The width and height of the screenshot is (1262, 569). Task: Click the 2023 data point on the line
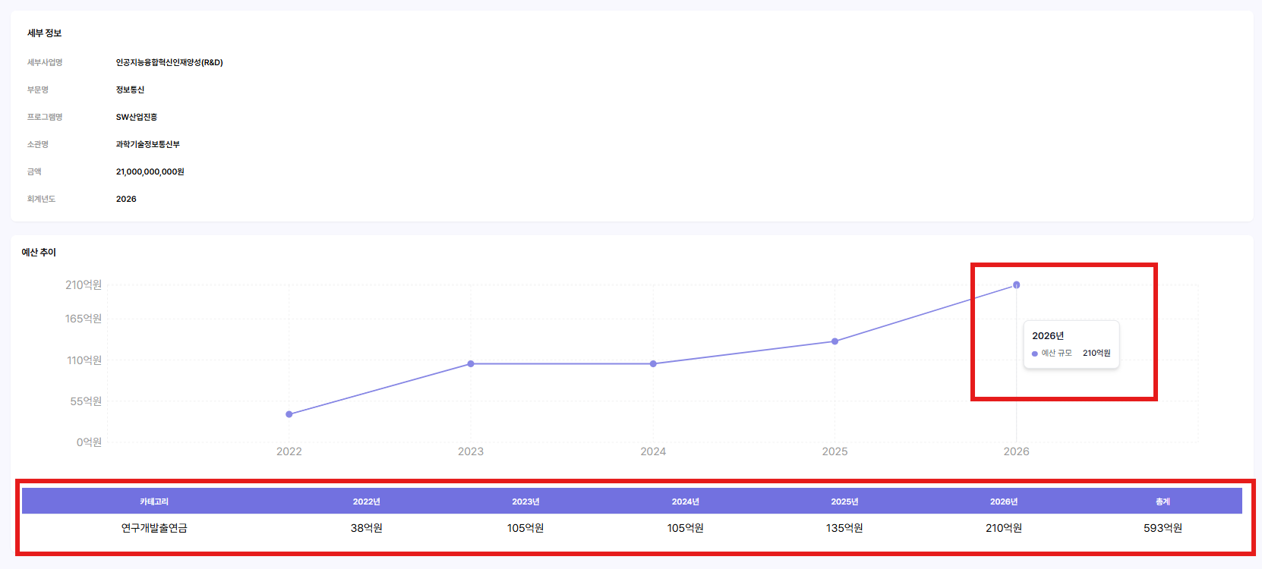(471, 364)
